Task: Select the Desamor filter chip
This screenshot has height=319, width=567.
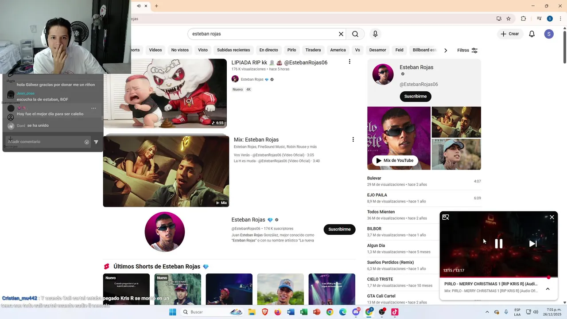Action: click(378, 50)
